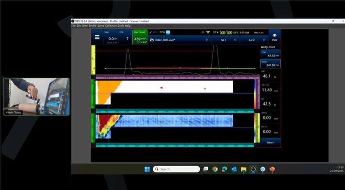Click the View eye icon button
The height and width of the screenshot is (190, 345).
275,37
